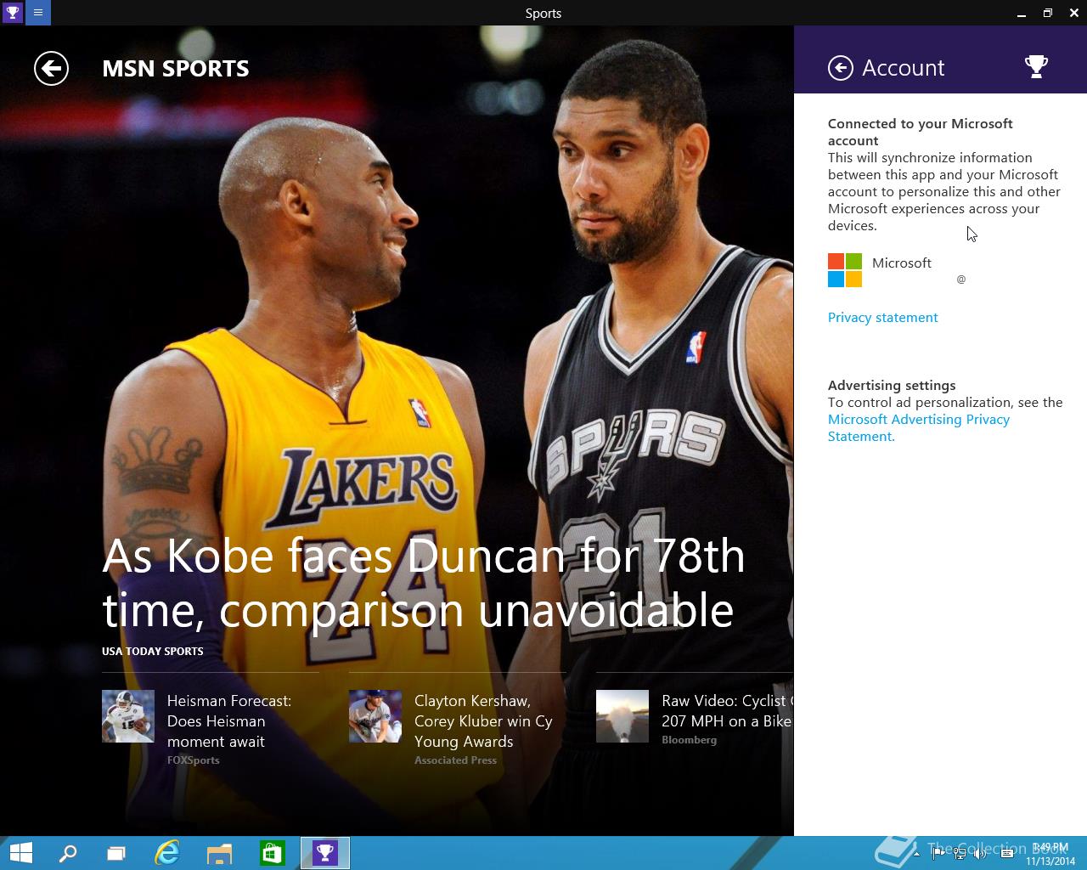Image resolution: width=1087 pixels, height=870 pixels.
Task: Open File Explorer from taskbar
Action: click(x=219, y=853)
